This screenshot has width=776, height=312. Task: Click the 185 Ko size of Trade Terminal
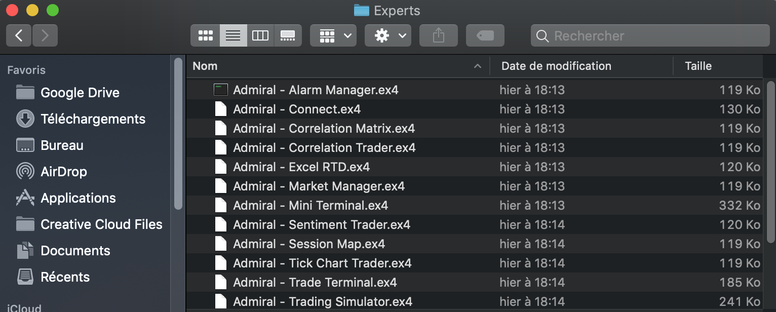tap(740, 283)
